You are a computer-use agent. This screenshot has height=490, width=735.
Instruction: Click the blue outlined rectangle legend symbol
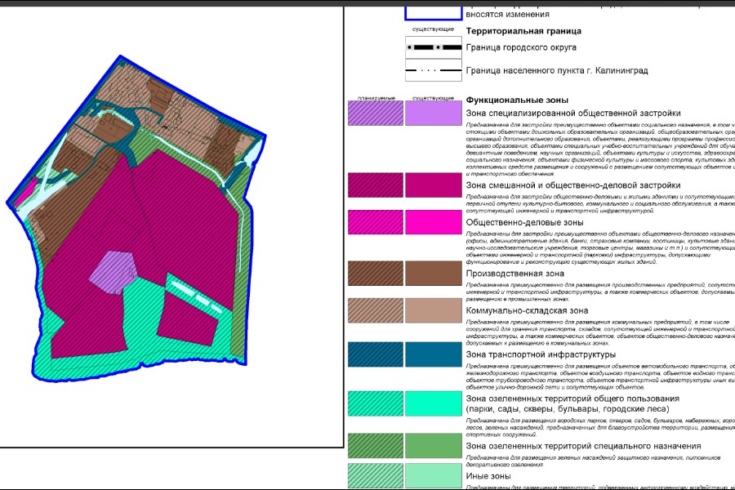click(x=433, y=11)
